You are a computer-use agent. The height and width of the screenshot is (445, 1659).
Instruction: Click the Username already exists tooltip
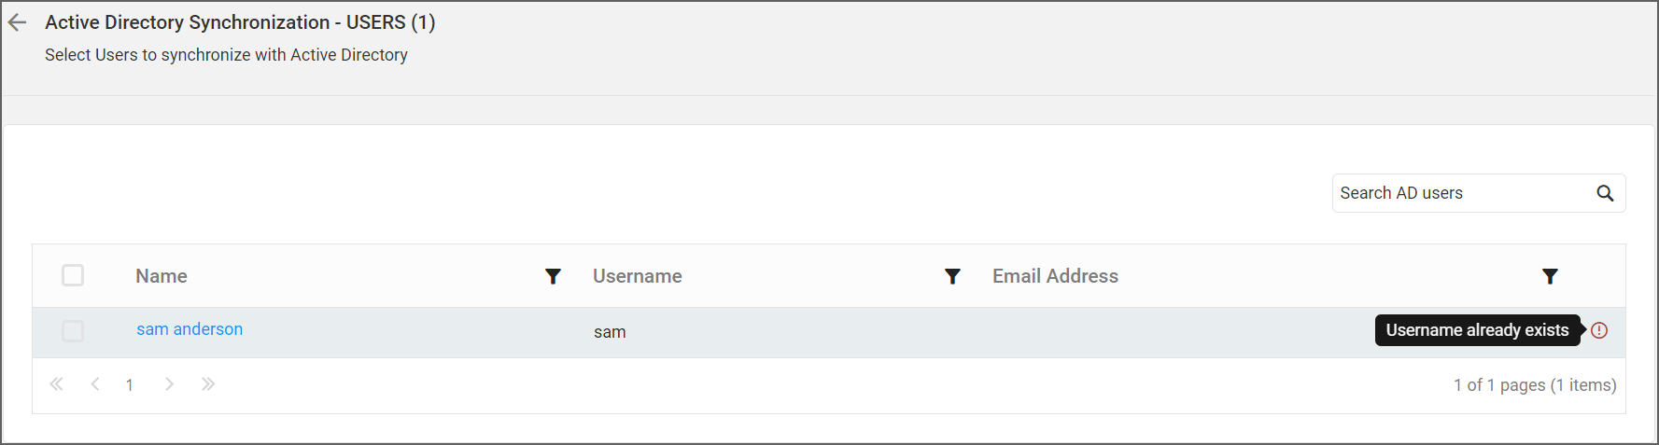(x=1477, y=330)
